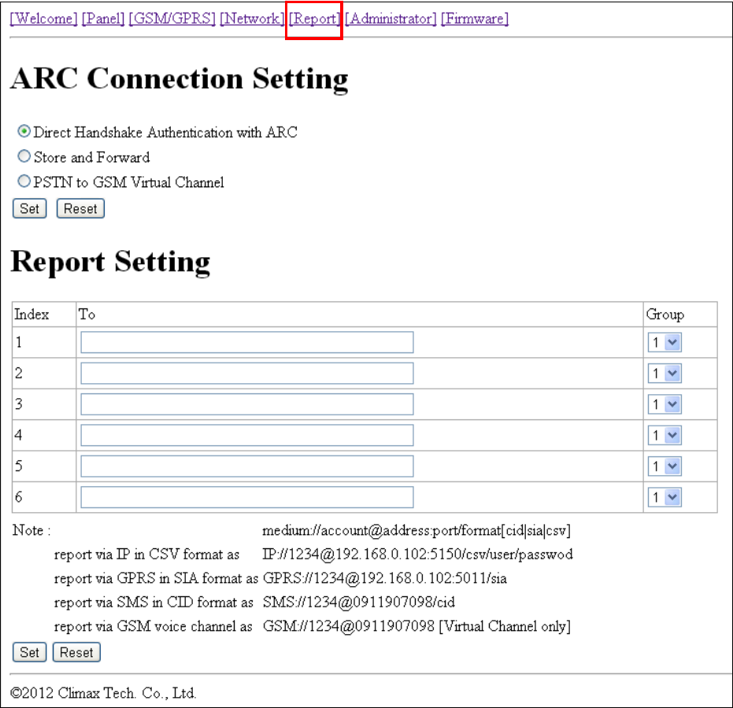Screen dimensions: 733x708
Task: Click Reset under ARC Connection Setting
Action: [x=80, y=208]
